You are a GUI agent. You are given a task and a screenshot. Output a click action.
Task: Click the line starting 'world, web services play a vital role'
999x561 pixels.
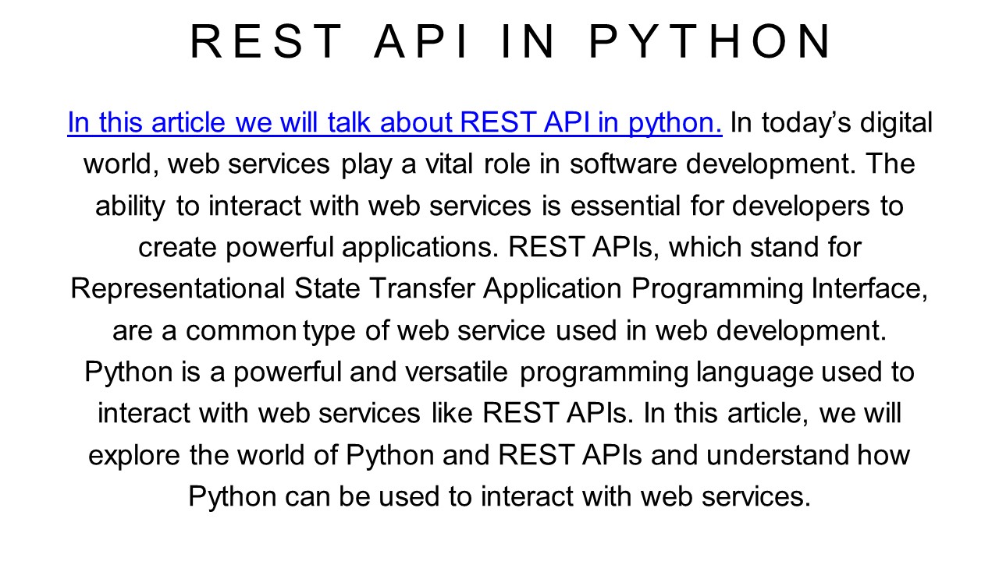tap(499, 165)
